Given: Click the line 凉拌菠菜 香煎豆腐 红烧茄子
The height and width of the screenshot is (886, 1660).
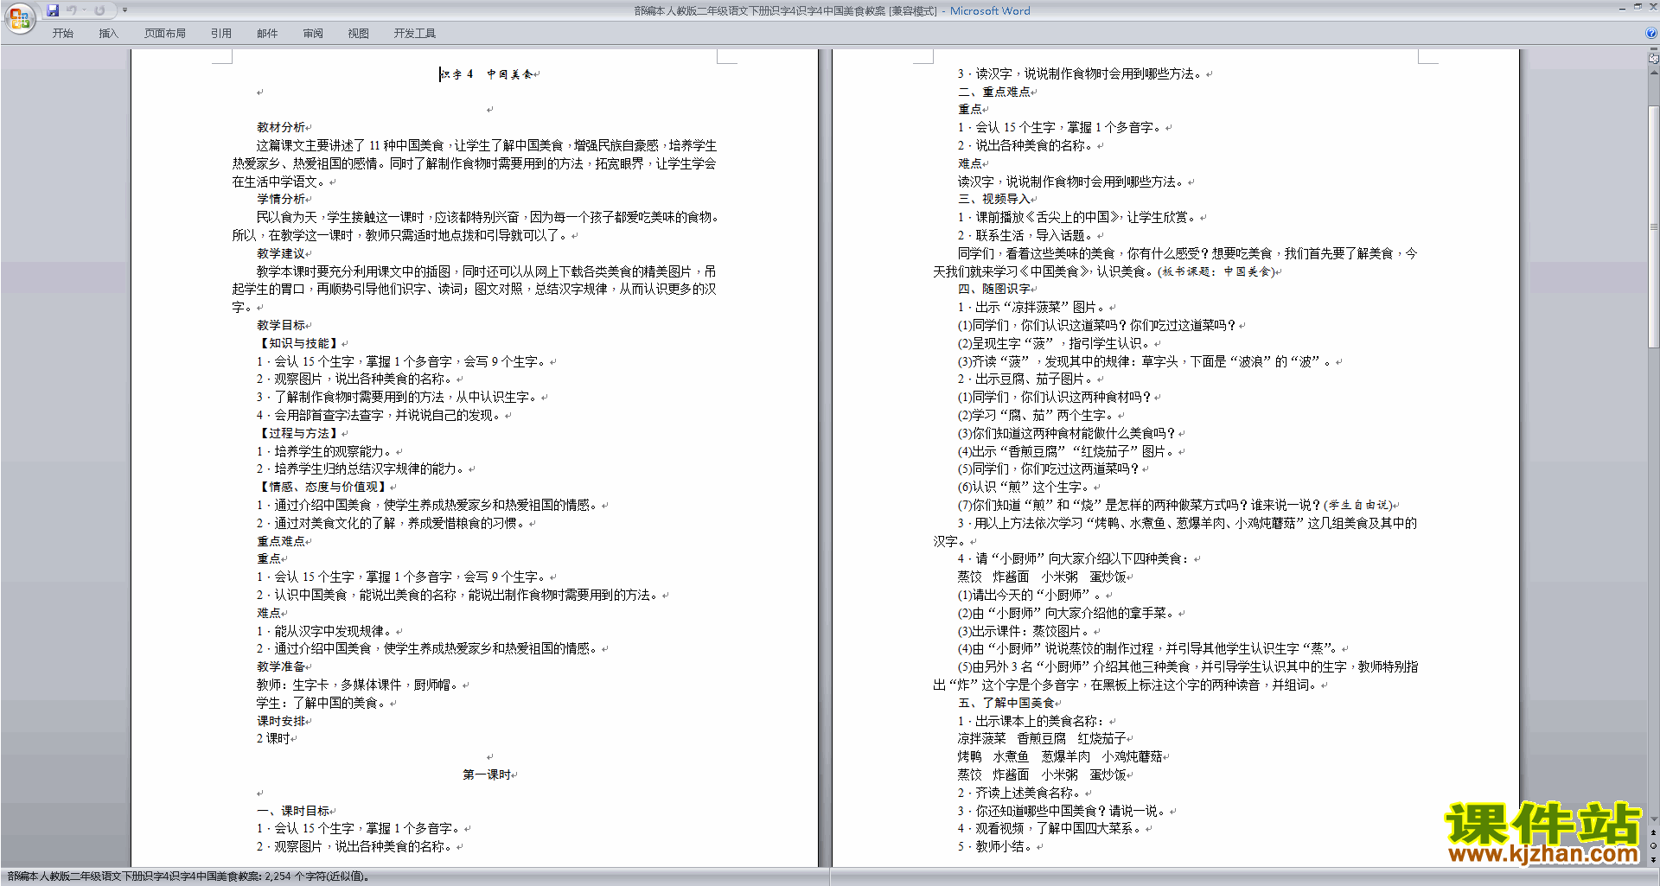Looking at the screenshot, I should pyautogui.click(x=1042, y=739).
